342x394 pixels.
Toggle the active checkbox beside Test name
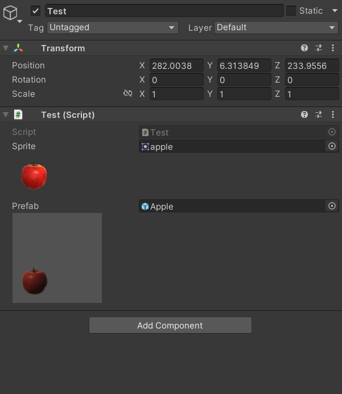[x=36, y=11]
